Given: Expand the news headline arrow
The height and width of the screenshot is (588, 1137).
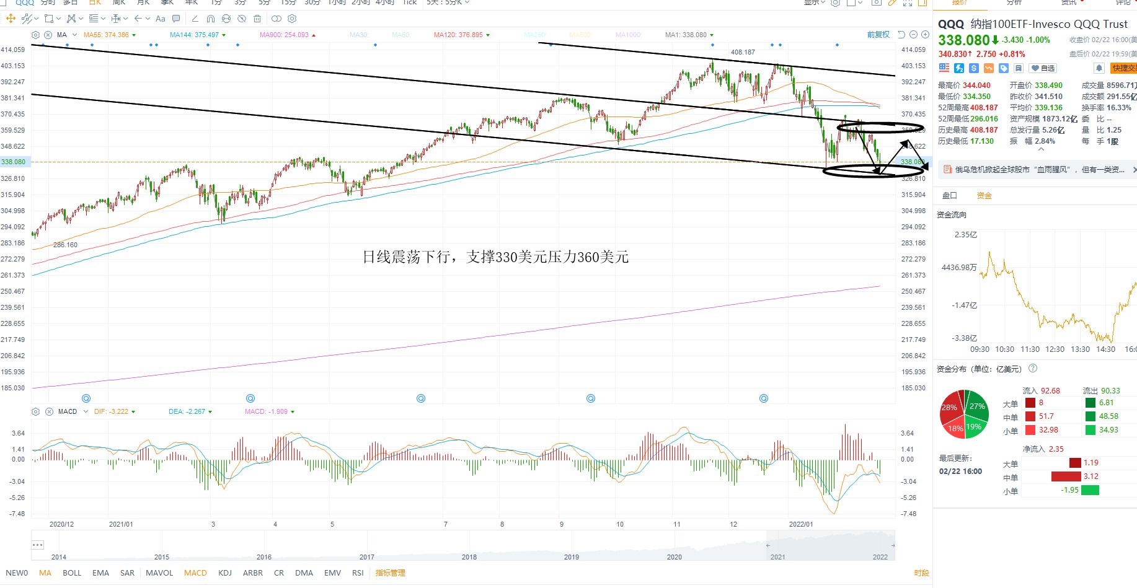Looking at the screenshot, I should [1134, 170].
